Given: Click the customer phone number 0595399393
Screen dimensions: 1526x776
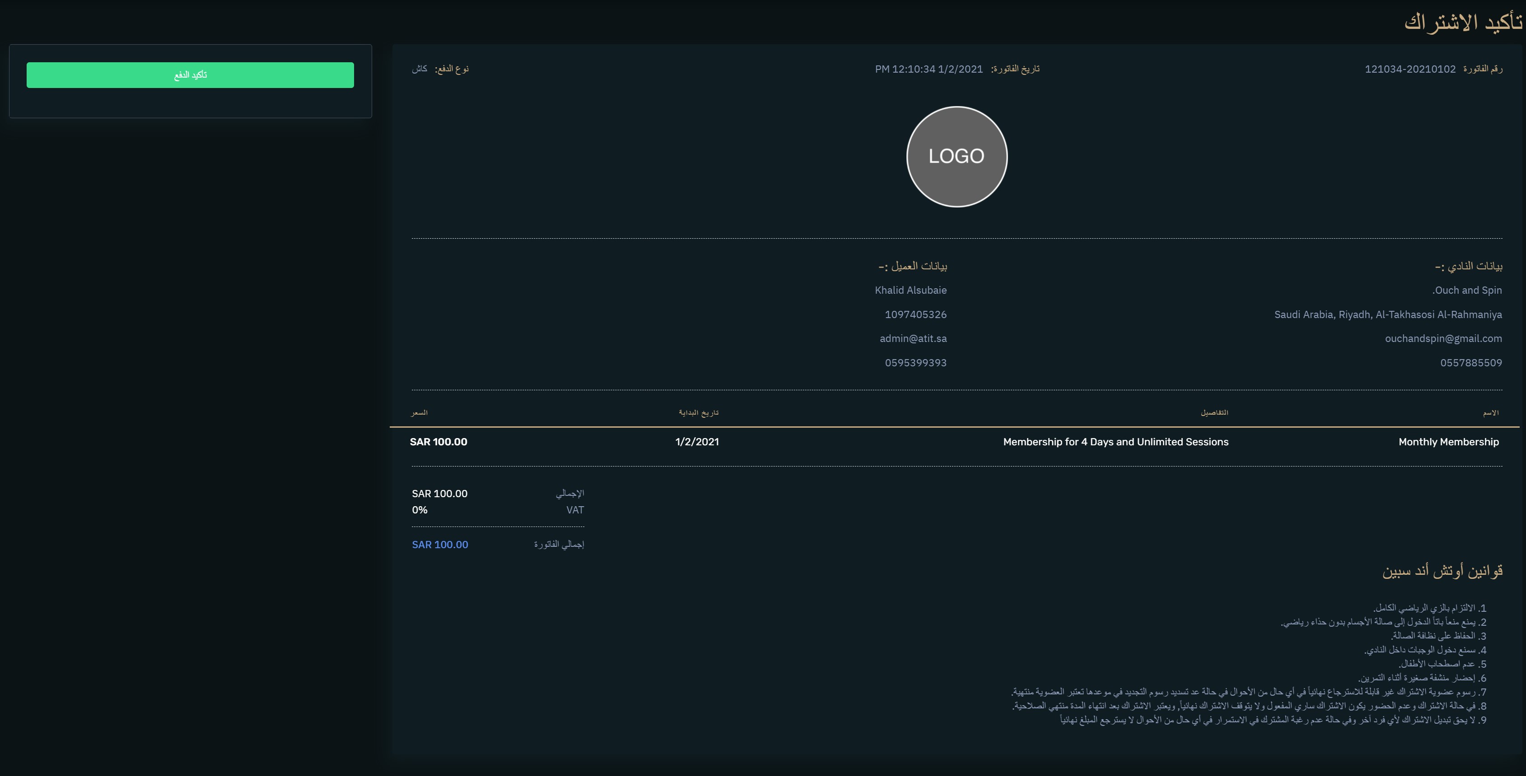Looking at the screenshot, I should 915,363.
